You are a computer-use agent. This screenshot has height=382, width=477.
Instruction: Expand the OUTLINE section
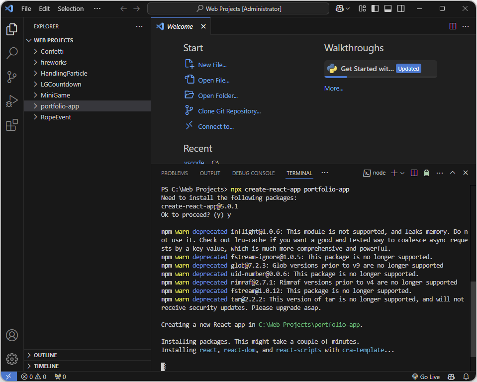pos(88,355)
